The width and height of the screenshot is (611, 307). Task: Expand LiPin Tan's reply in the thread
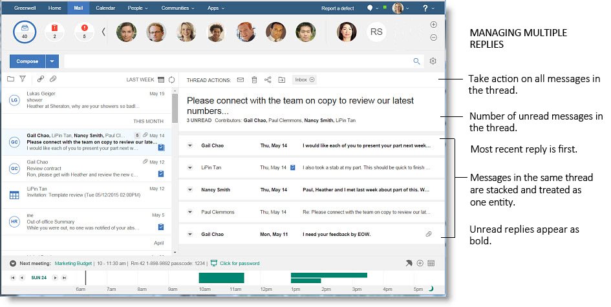click(190, 168)
